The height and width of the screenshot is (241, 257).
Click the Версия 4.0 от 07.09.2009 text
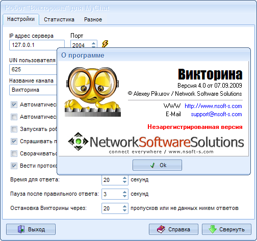pyautogui.click(x=210, y=86)
